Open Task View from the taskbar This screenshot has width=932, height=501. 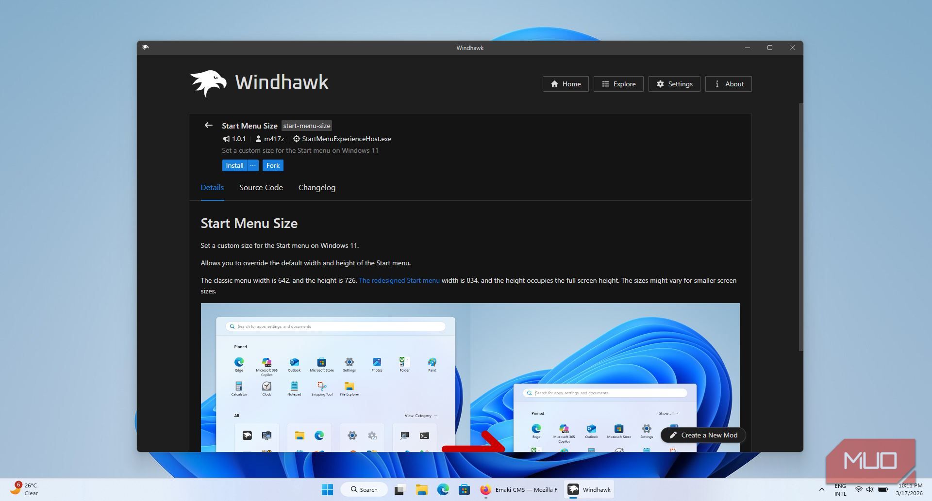(x=399, y=489)
